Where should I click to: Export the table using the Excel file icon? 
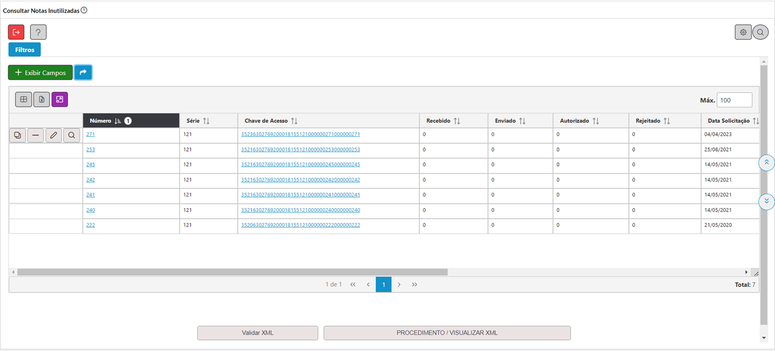tap(42, 100)
